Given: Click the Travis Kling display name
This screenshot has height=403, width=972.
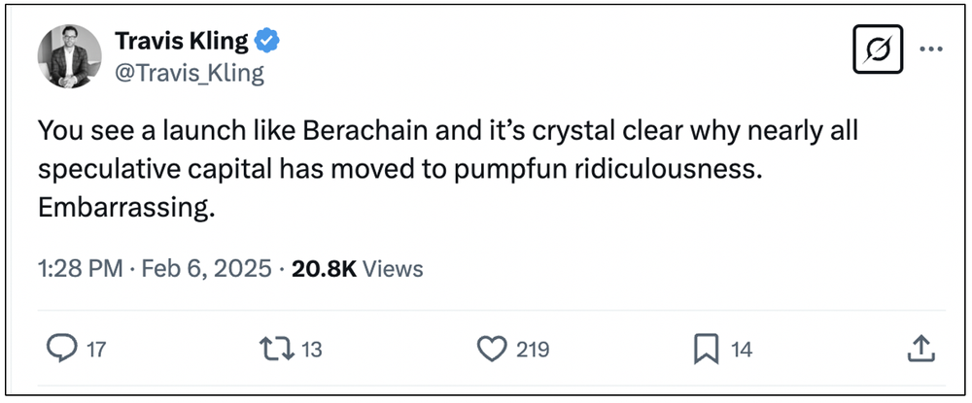Looking at the screenshot, I should pyautogui.click(x=182, y=41).
